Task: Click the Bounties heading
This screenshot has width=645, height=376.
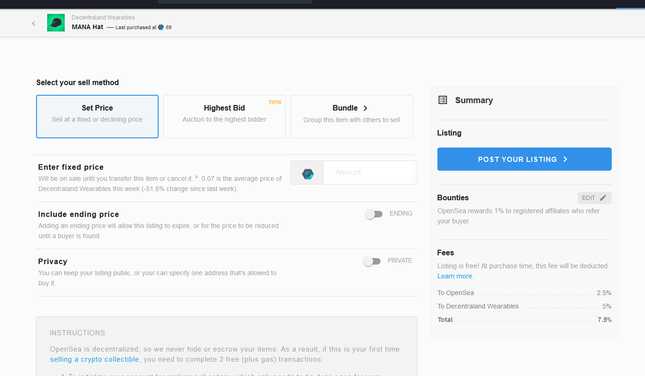Action: 453,197
